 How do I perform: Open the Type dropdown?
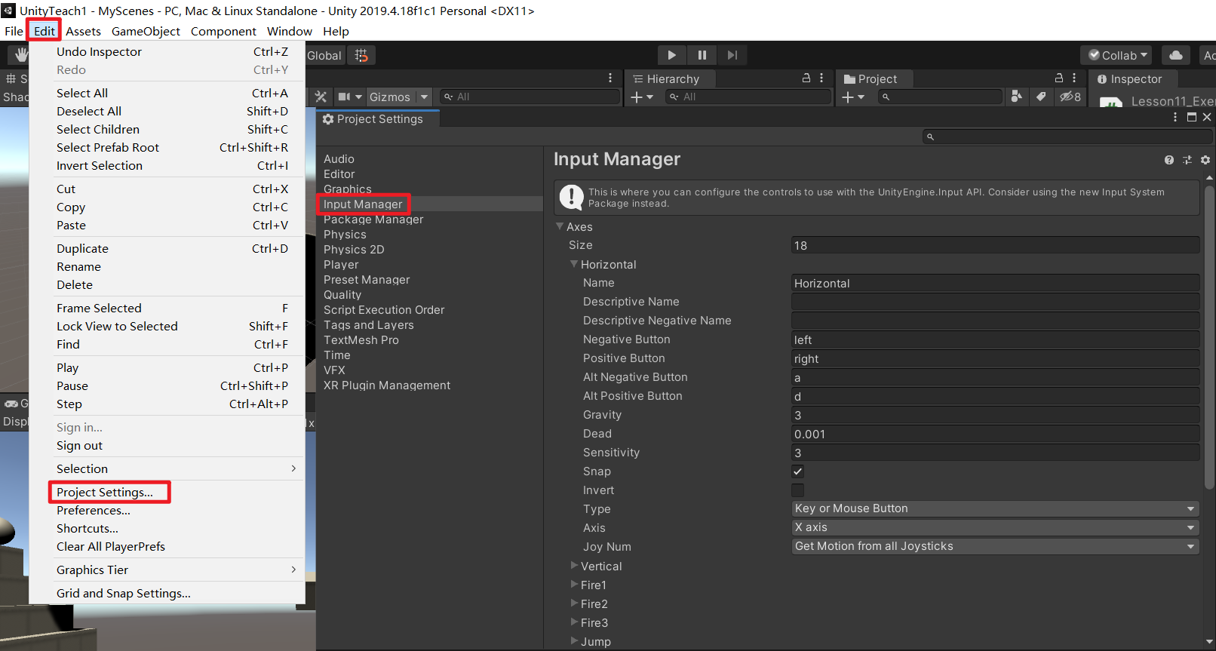995,509
